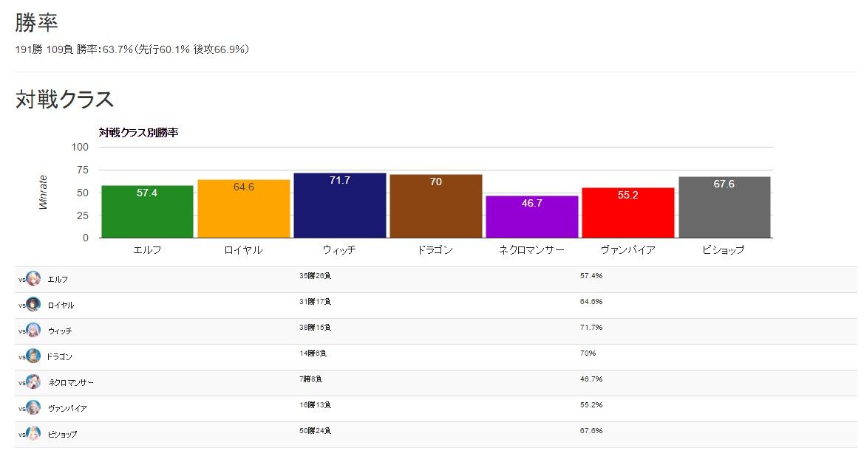Click the ネクロマンサー name in table row
This screenshot has height=459, width=864.
point(70,383)
